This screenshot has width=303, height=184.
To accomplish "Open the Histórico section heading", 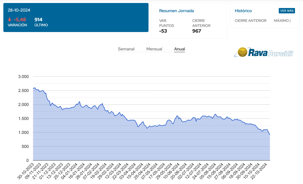I will pyautogui.click(x=243, y=11).
